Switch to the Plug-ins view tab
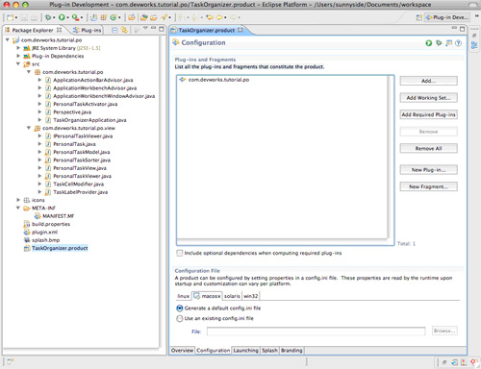 [x=88, y=30]
